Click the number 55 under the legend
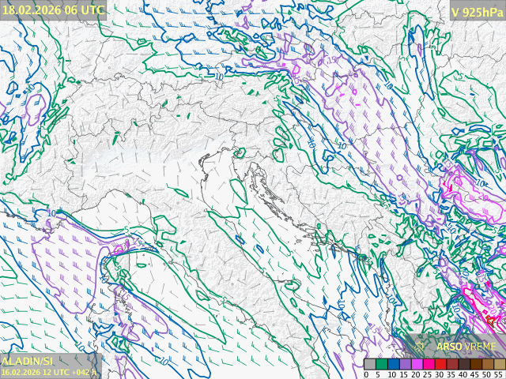506x379 pixels. click(x=499, y=373)
